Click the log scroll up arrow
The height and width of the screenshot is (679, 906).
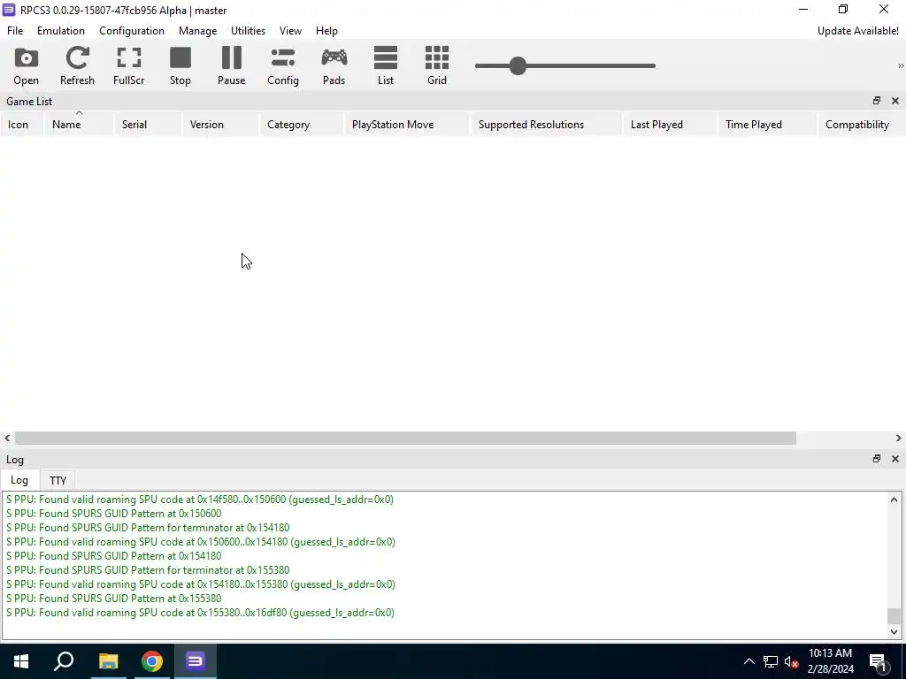click(894, 500)
